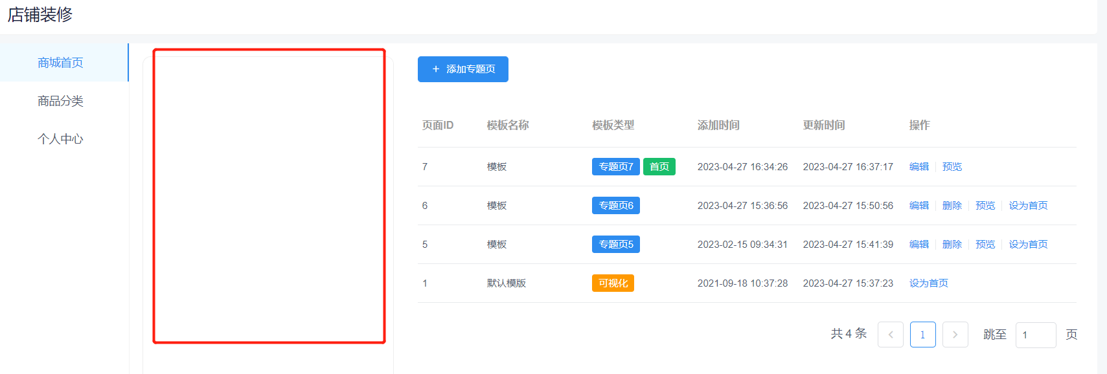Click 预览 for page ID 6

tap(985, 206)
